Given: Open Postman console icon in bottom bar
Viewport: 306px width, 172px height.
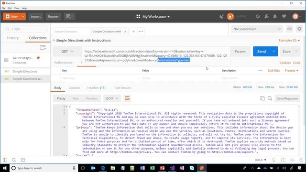Looking at the screenshot, I should click(23, 160).
